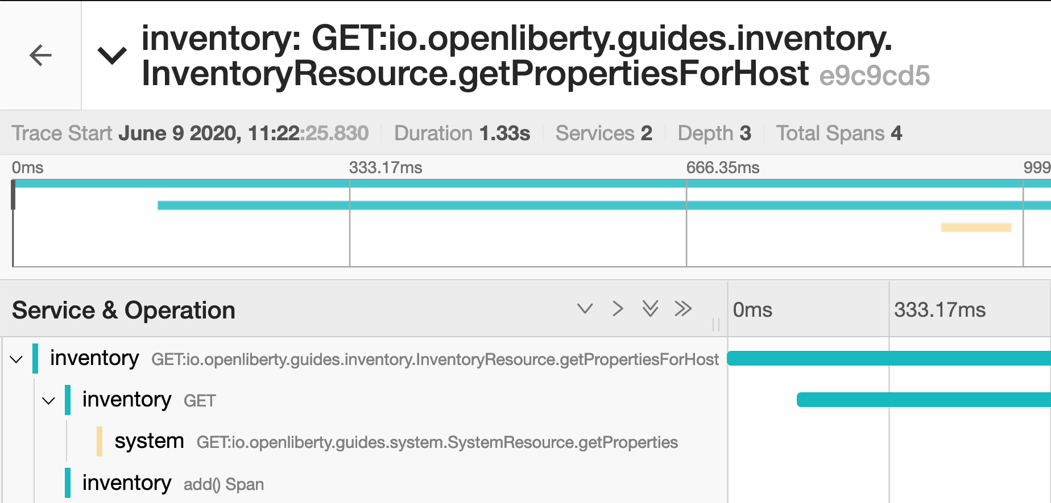Click the collapse all double-chevron icon

(683, 309)
